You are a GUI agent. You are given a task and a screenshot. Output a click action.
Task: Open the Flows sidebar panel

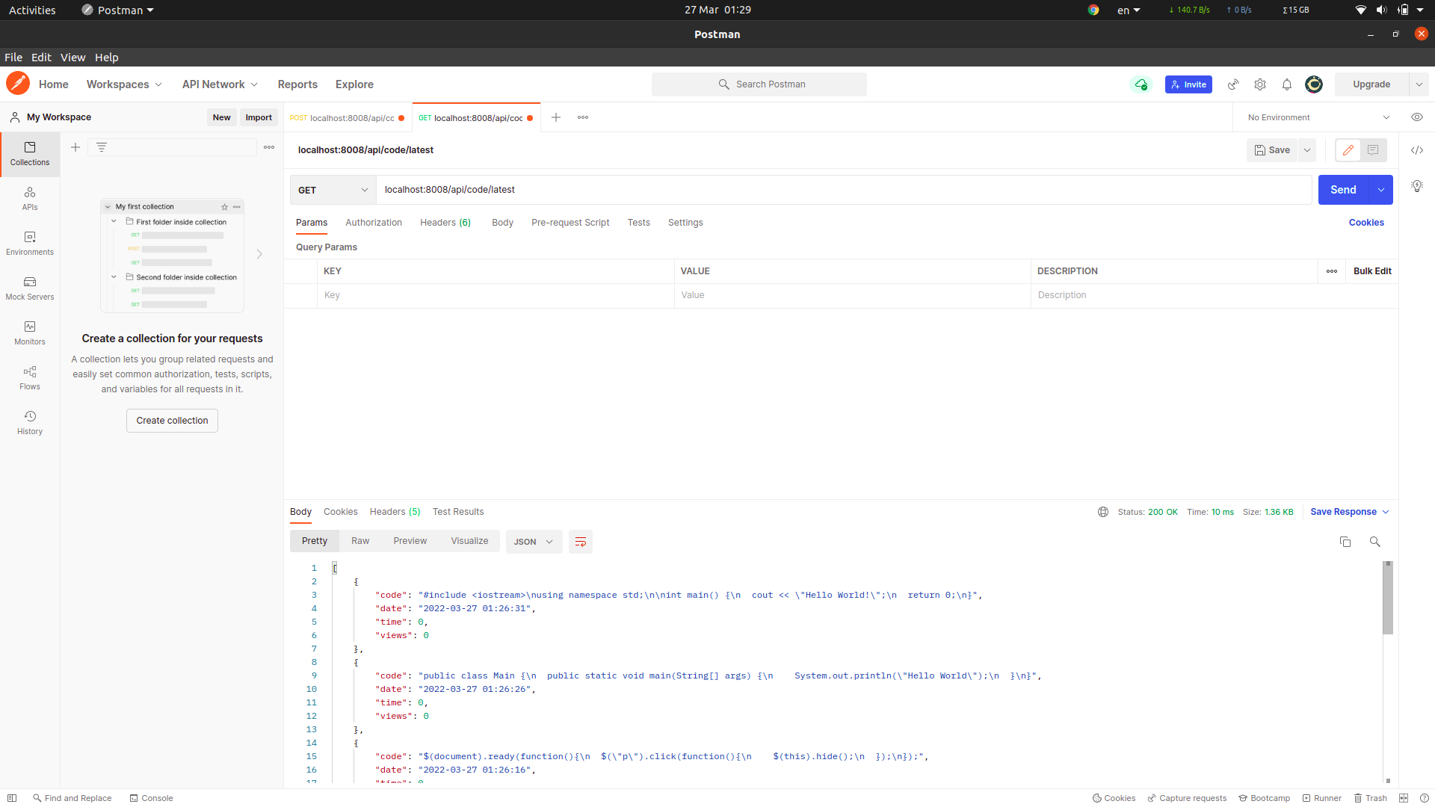[30, 377]
